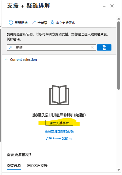122x175 pixels.
Task: Click the magnifier icon in search box
Action: pyautogui.click(x=11, y=47)
